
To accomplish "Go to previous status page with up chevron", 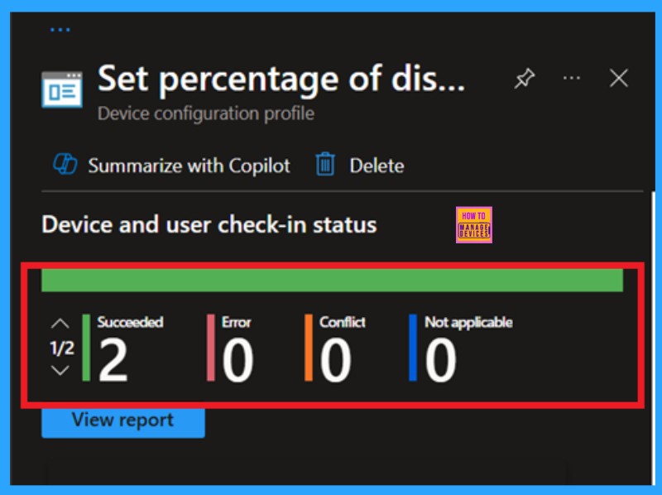I will [x=60, y=324].
